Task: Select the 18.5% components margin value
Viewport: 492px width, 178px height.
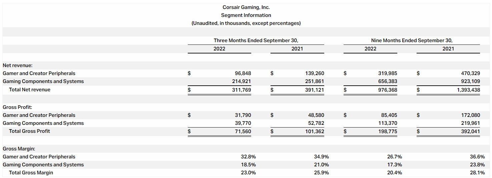Action: [x=249, y=165]
